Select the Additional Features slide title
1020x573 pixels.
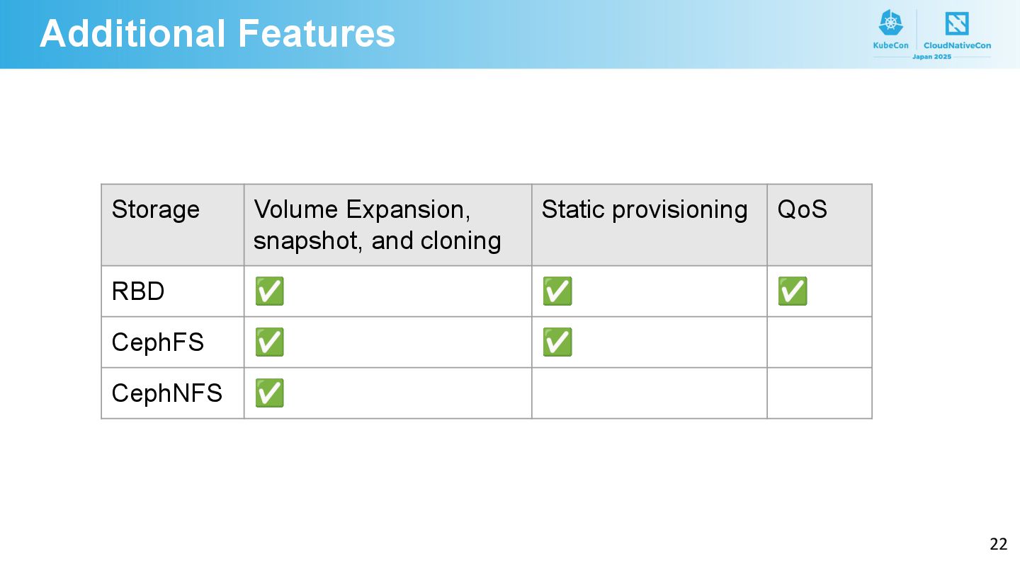pyautogui.click(x=217, y=33)
